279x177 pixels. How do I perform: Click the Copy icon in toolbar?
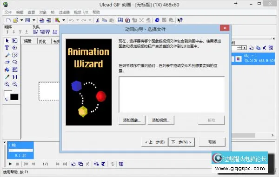[105, 20]
